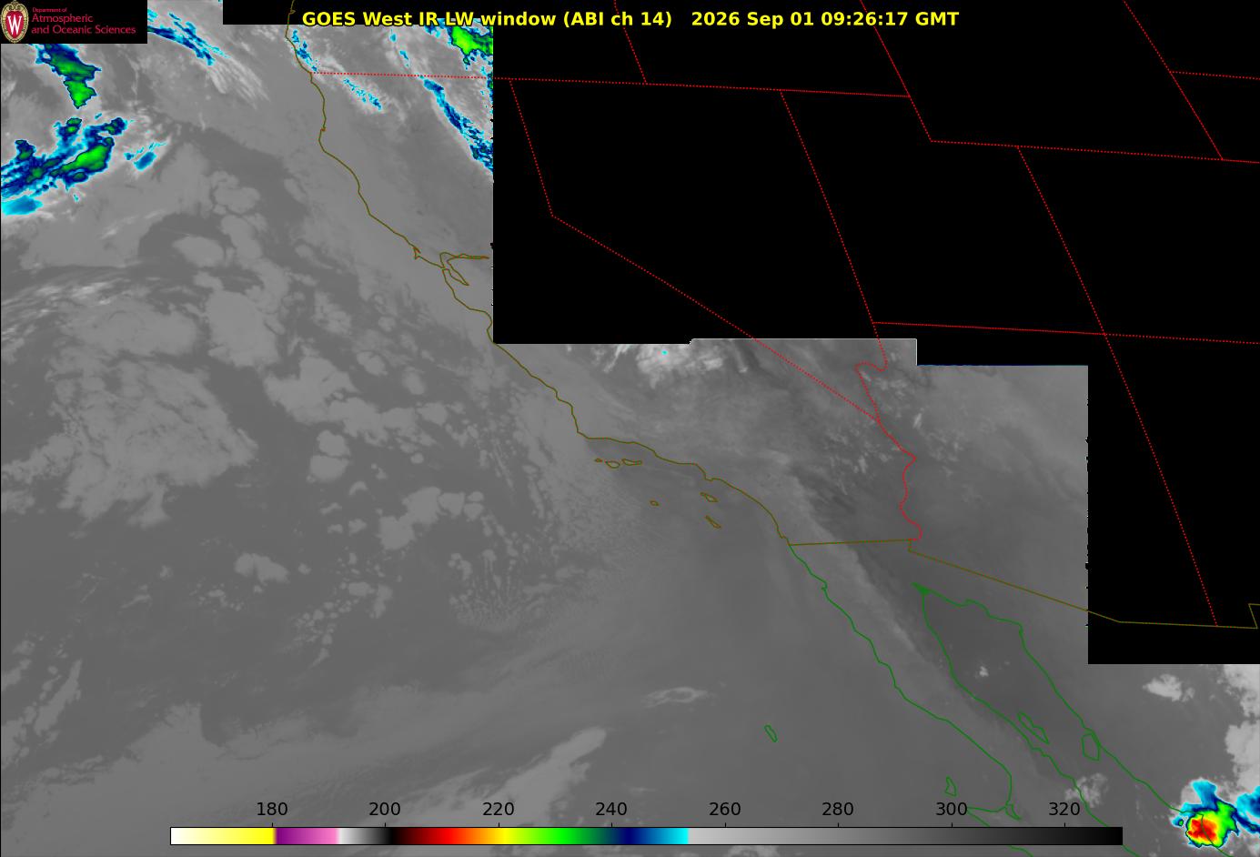Select cyan segment near 250 on colorbar
The height and width of the screenshot is (857, 1260).
pos(674,835)
